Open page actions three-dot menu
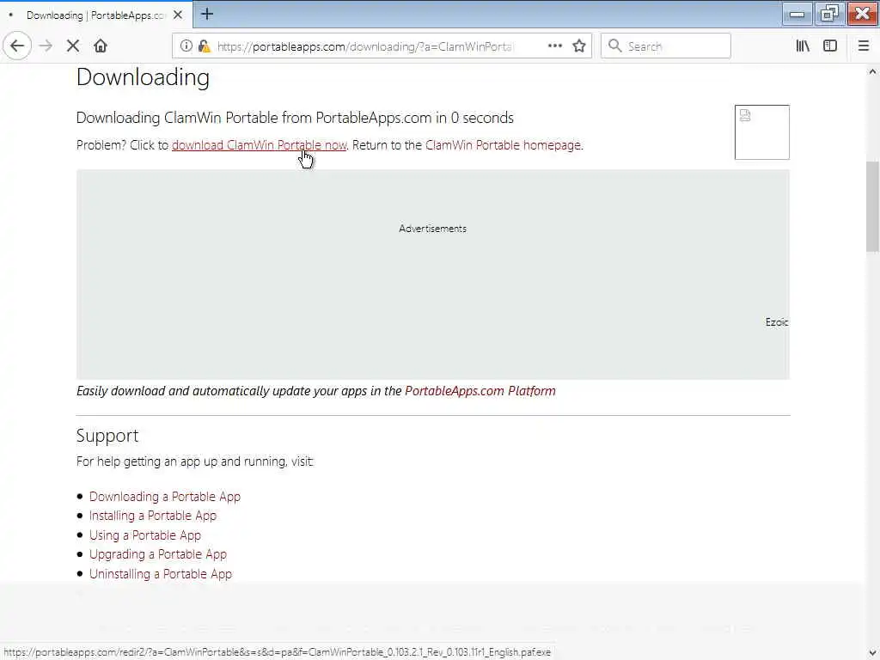The width and height of the screenshot is (880, 660). point(554,46)
